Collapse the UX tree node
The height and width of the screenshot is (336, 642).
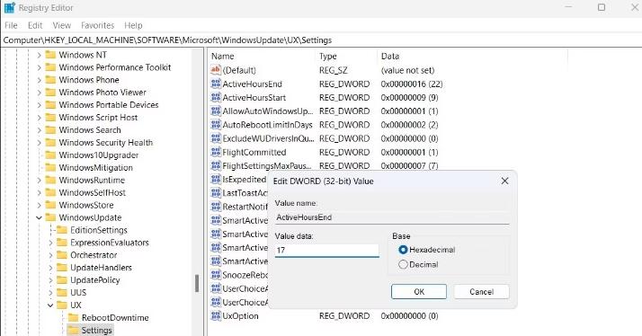point(50,305)
